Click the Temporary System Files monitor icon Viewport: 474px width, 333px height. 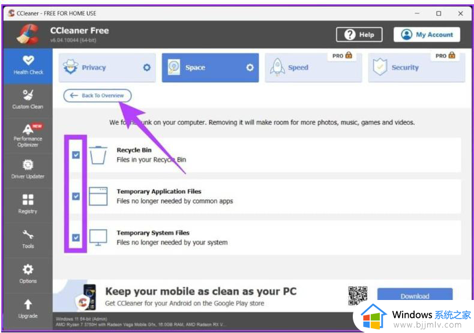[98, 238]
